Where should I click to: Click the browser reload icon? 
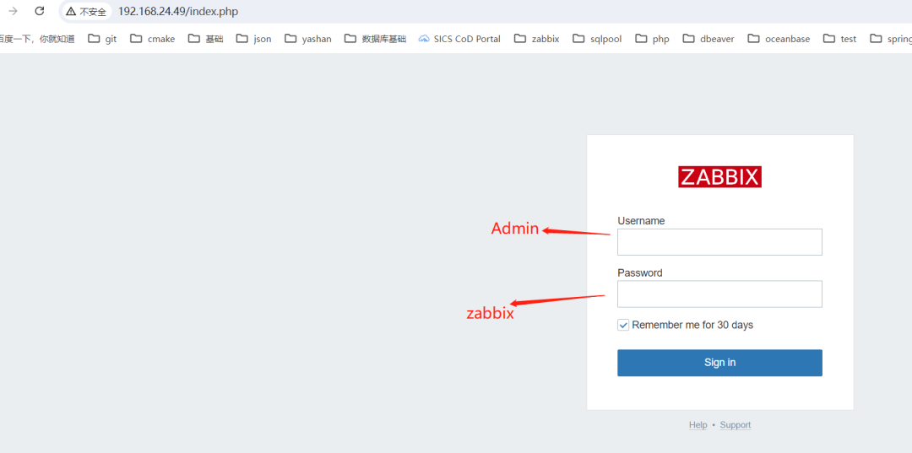click(x=39, y=11)
